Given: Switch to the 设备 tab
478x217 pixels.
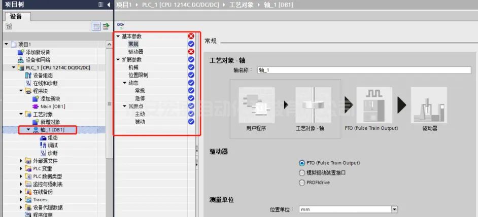Looking at the screenshot, I should [x=16, y=16].
